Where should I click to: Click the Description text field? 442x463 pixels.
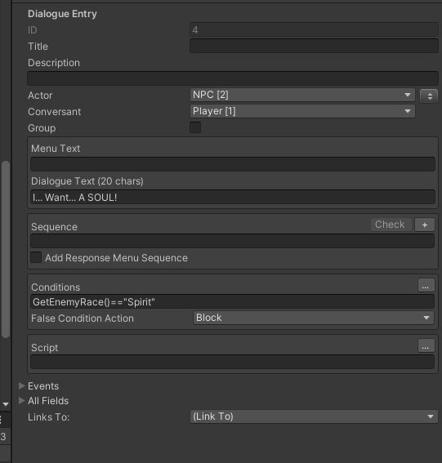233,78
